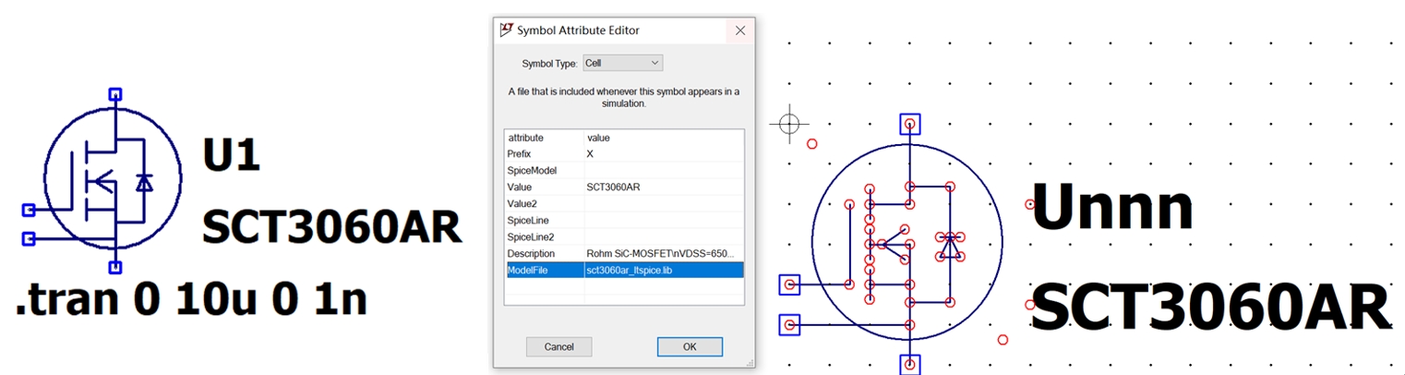The height and width of the screenshot is (375, 1405).
Task: Click the U1 reference label
Action: pos(232,154)
